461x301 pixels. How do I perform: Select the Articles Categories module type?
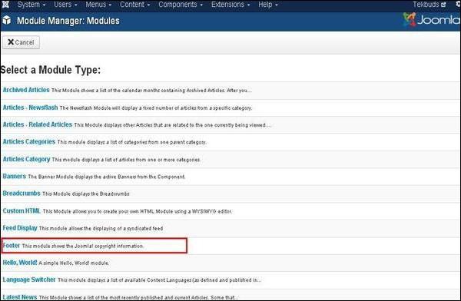[x=29, y=142]
